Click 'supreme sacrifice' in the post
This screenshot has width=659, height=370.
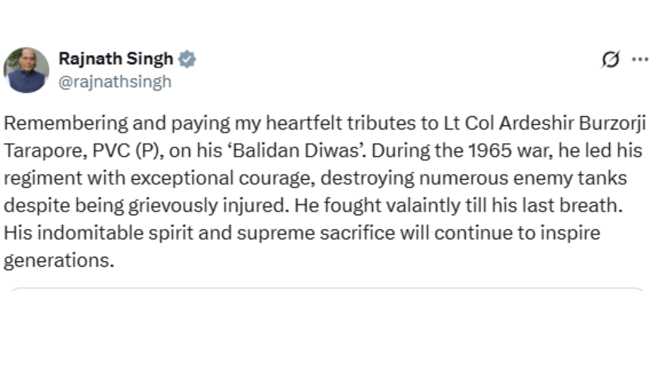(x=316, y=233)
